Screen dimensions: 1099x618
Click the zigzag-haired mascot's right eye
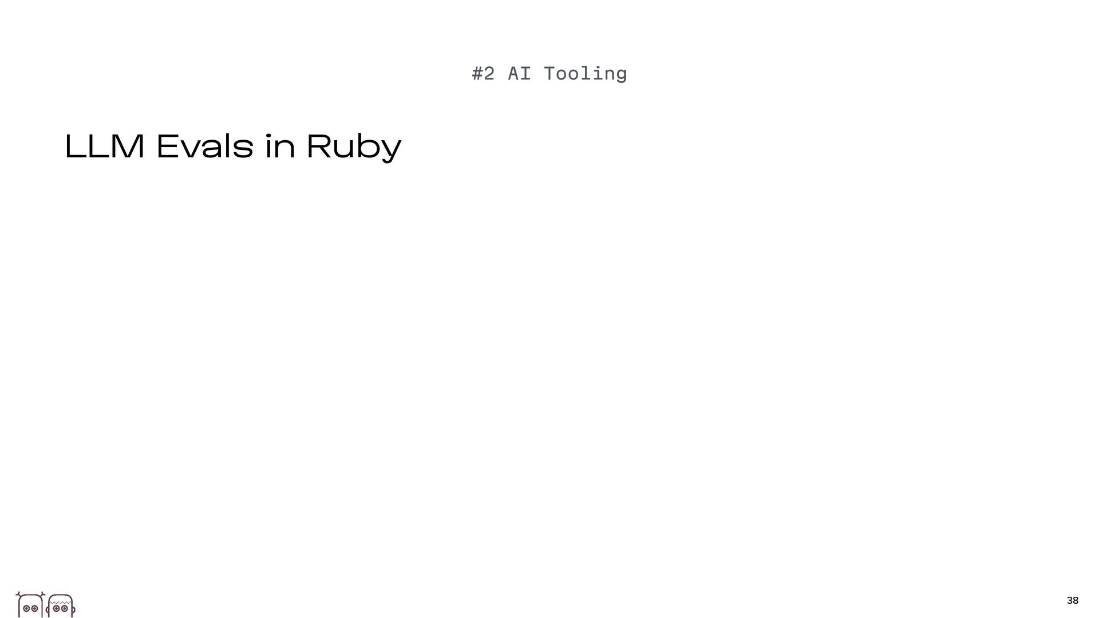tap(64, 609)
